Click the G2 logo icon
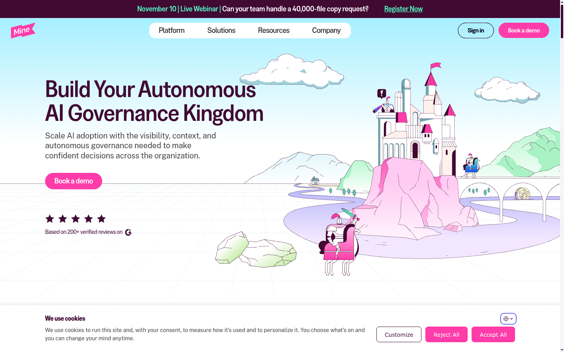The image size is (564, 352). (128, 232)
